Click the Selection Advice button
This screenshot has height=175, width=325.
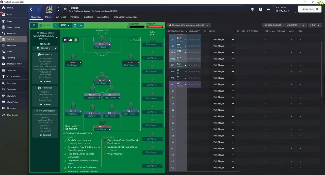pyautogui.click(x=273, y=25)
